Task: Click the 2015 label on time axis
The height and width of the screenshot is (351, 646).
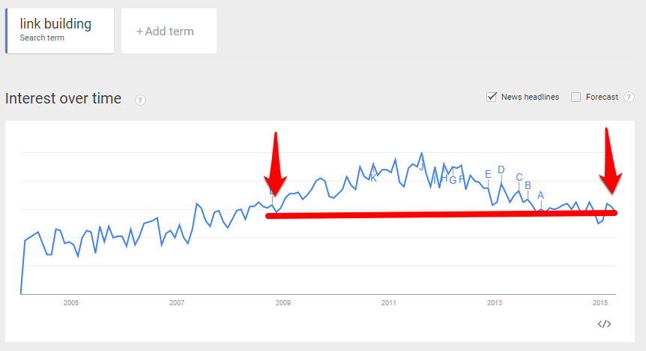Action: [600, 303]
